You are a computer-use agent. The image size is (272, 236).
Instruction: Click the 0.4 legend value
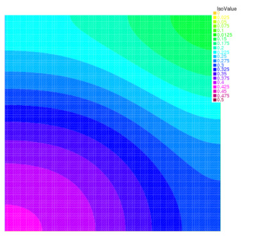[220, 83]
